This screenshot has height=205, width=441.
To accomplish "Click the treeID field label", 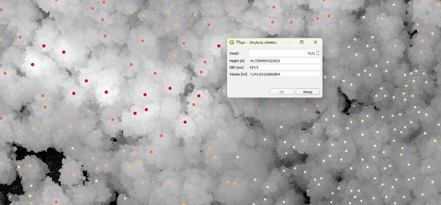I will (x=234, y=53).
